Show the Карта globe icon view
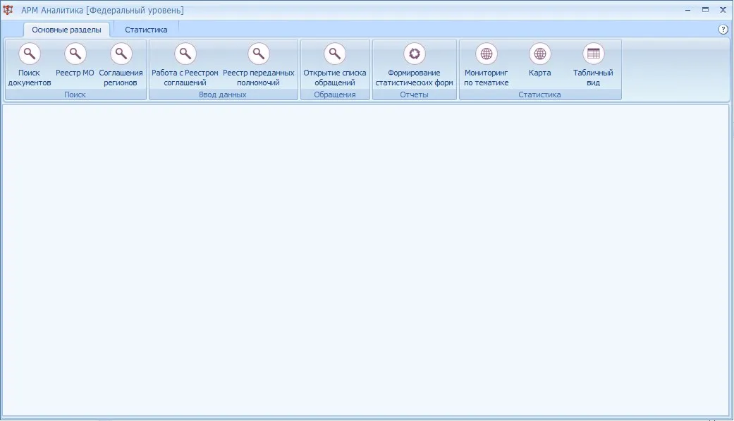Viewport: 734px width, 421px height. 539,54
